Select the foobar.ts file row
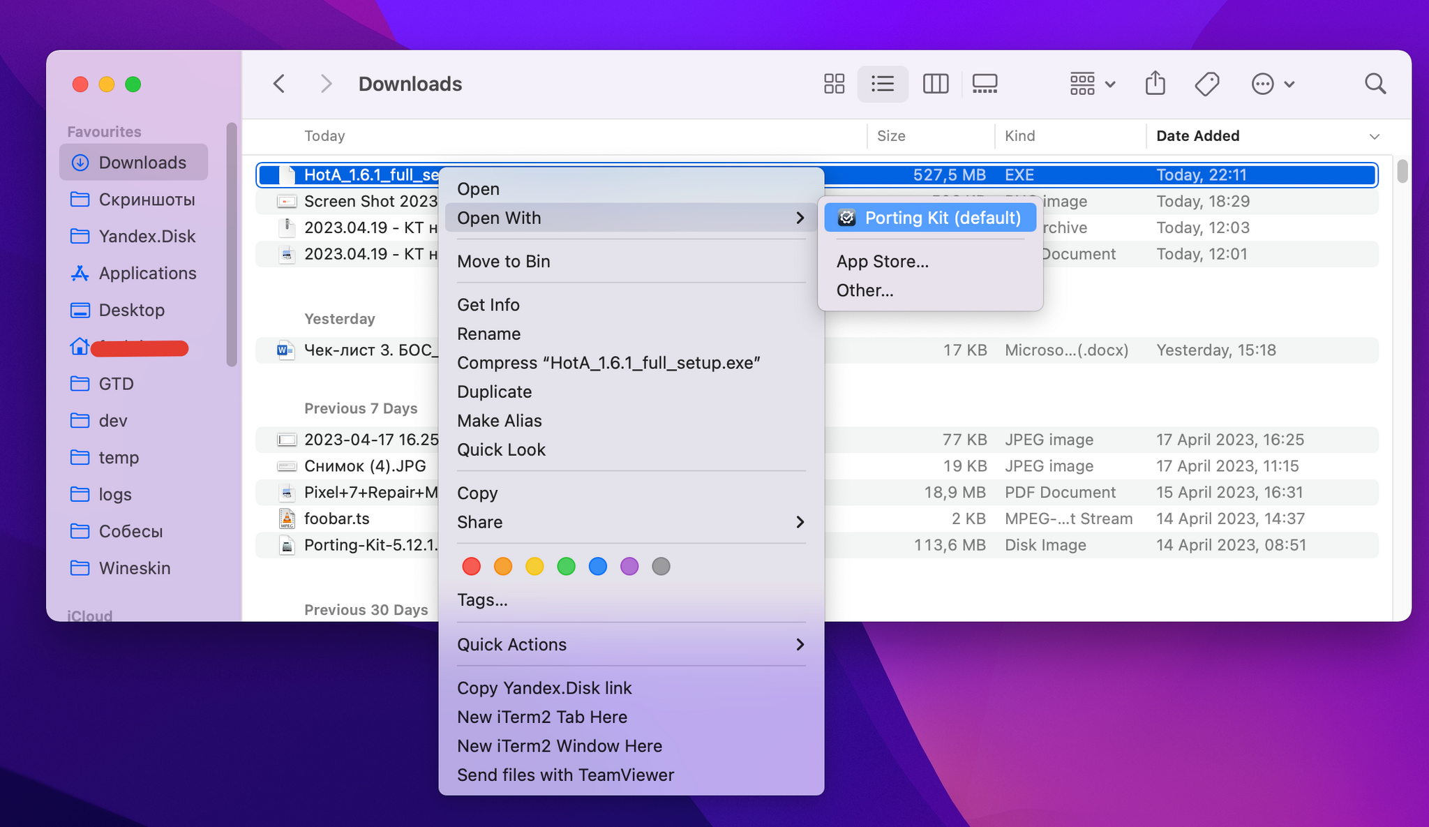This screenshot has width=1429, height=827. [816, 519]
